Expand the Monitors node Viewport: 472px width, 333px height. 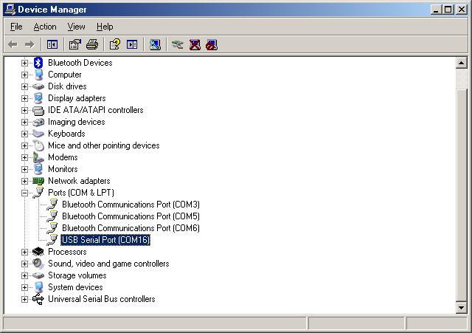click(x=24, y=169)
